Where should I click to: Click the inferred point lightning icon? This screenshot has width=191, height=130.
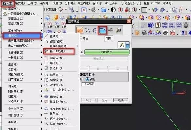pos(122,45)
